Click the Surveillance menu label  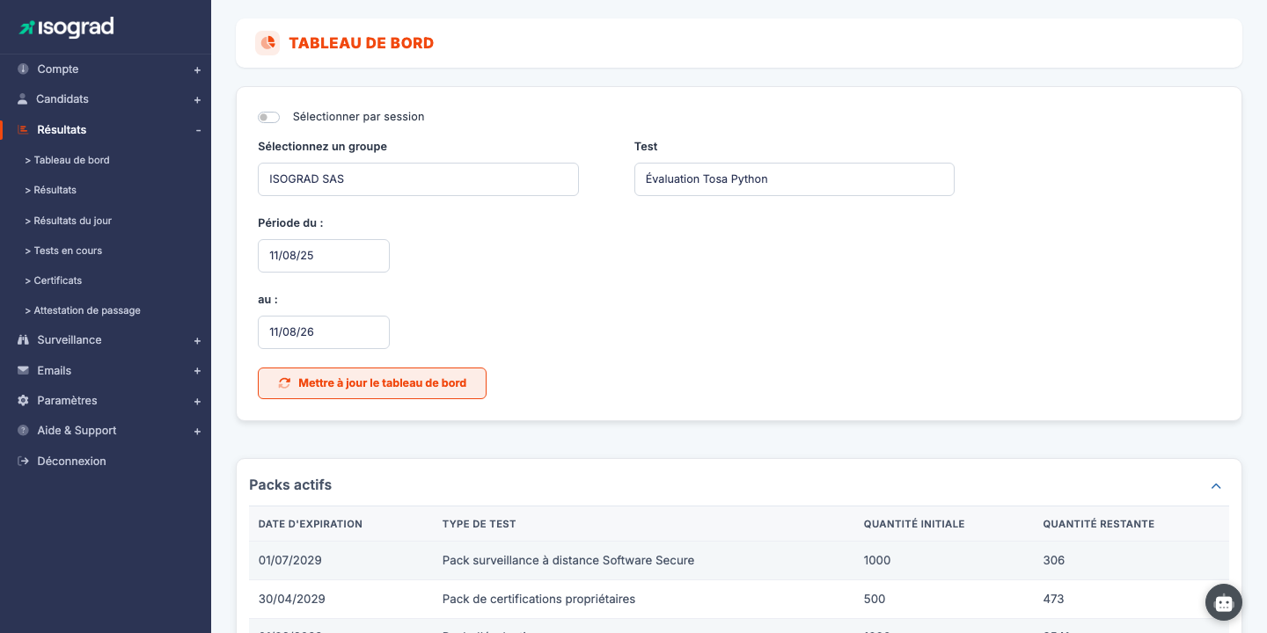(70, 340)
